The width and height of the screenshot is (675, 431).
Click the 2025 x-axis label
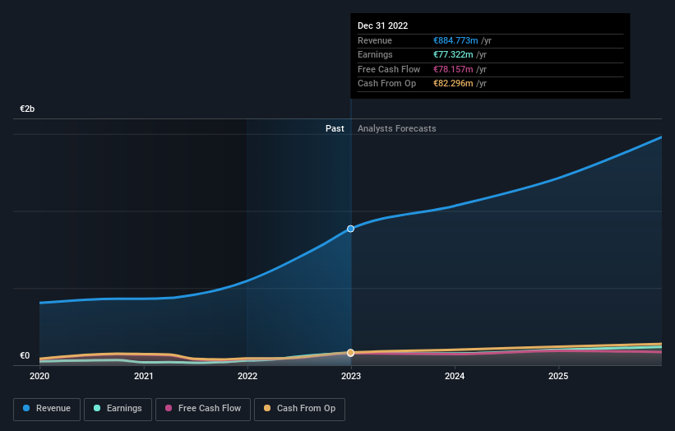coord(558,377)
